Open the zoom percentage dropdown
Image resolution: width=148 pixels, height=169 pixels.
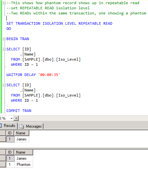click(x=12, y=118)
